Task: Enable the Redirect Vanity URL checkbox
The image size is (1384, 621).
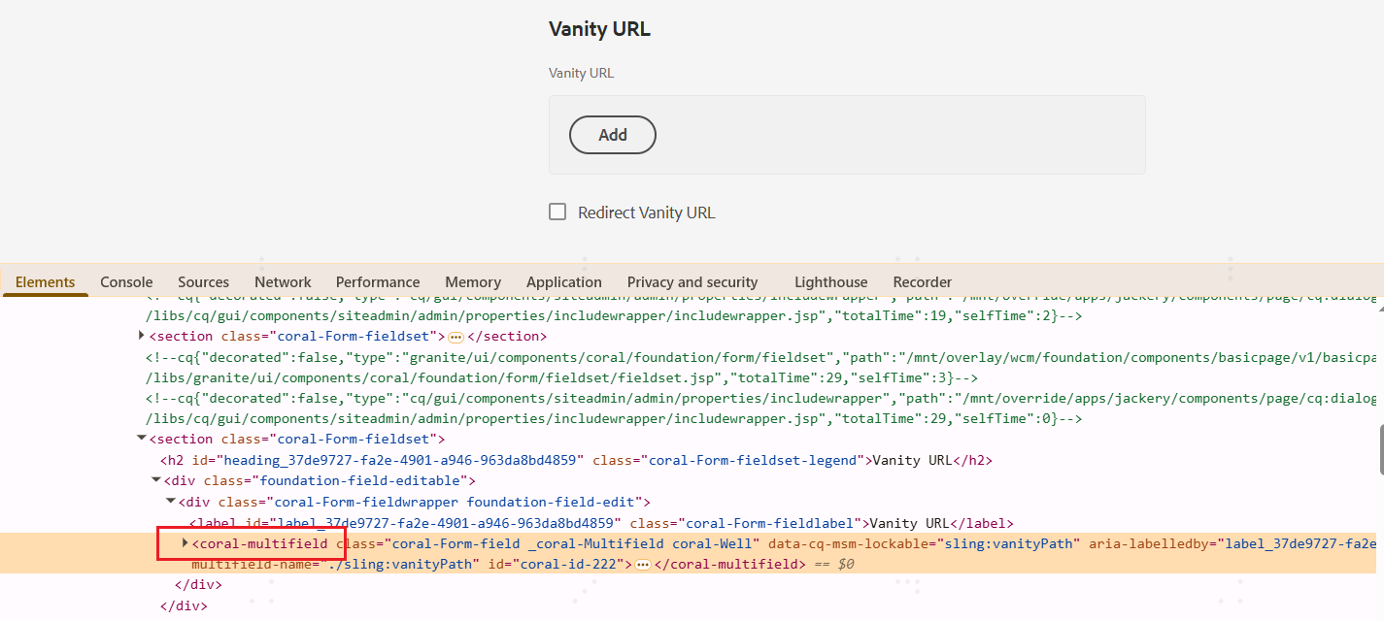Action: point(557,212)
